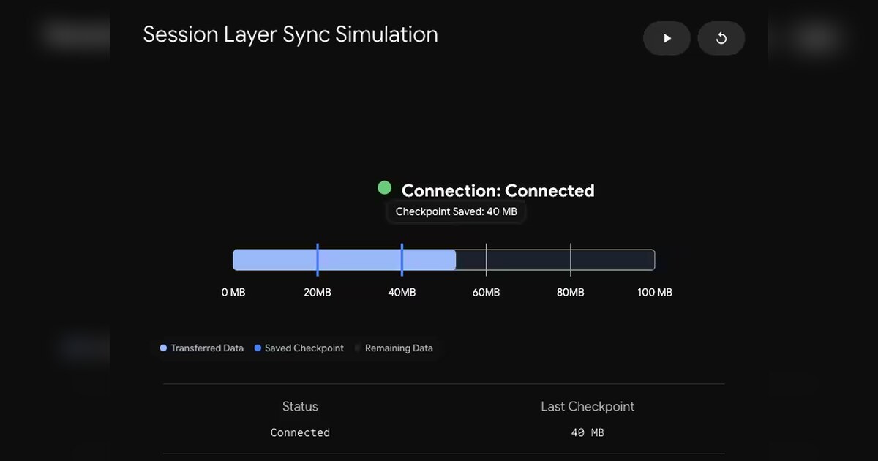The image size is (878, 461).
Task: Click the "Checkpoint Saved: 40 MB" tooltip
Action: (x=456, y=211)
